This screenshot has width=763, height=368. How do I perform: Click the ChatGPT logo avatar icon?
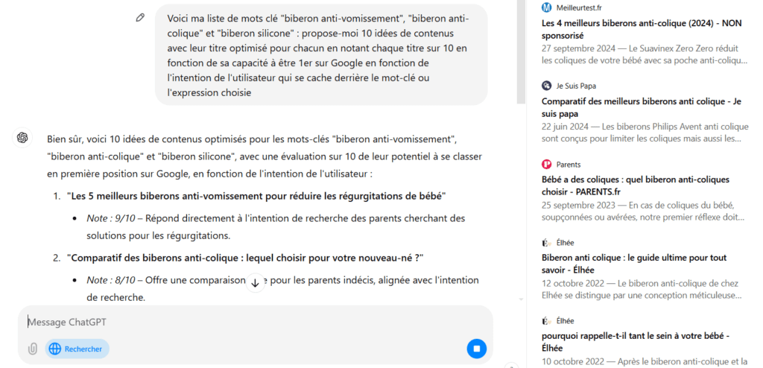22,138
